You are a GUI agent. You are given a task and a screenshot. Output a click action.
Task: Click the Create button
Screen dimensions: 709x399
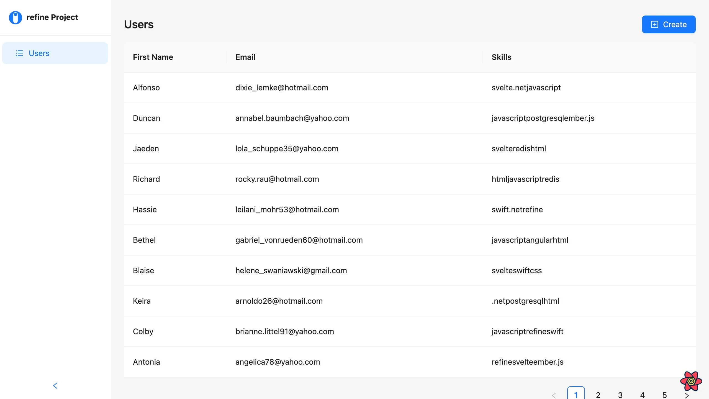click(668, 24)
